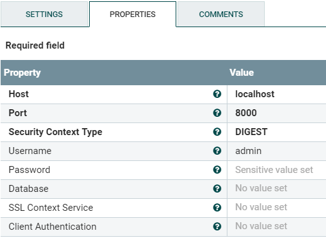Switch to the Settings tab
326x238 pixels.
point(44,14)
